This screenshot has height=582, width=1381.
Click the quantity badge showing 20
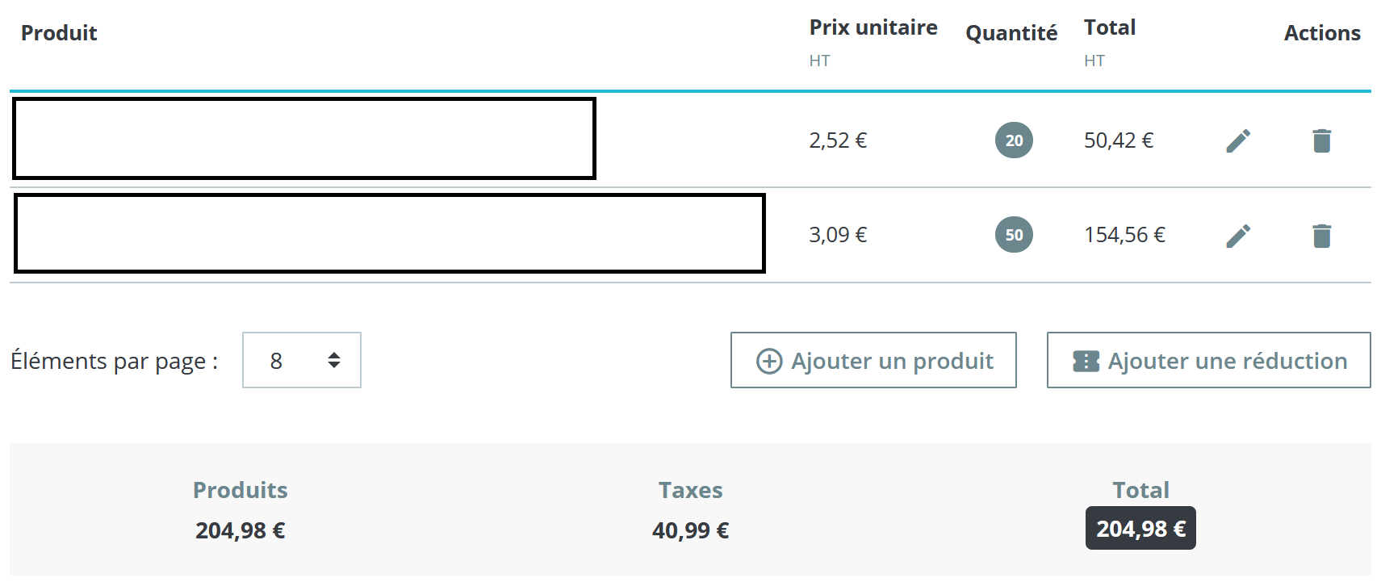pos(1014,140)
